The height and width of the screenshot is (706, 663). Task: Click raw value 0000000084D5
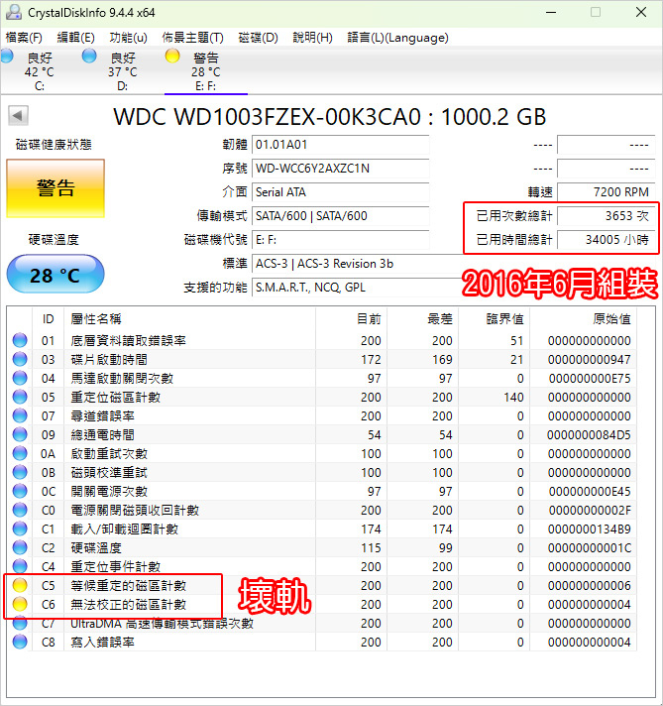pyautogui.click(x=589, y=435)
